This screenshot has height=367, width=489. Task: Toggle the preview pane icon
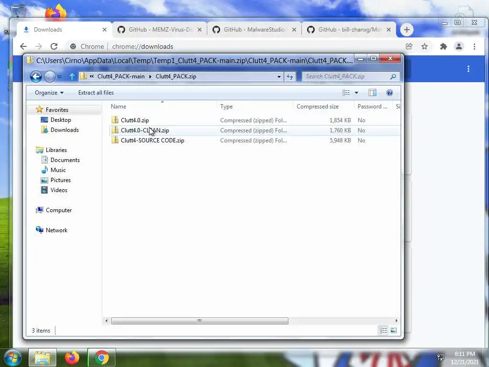pyautogui.click(x=372, y=93)
